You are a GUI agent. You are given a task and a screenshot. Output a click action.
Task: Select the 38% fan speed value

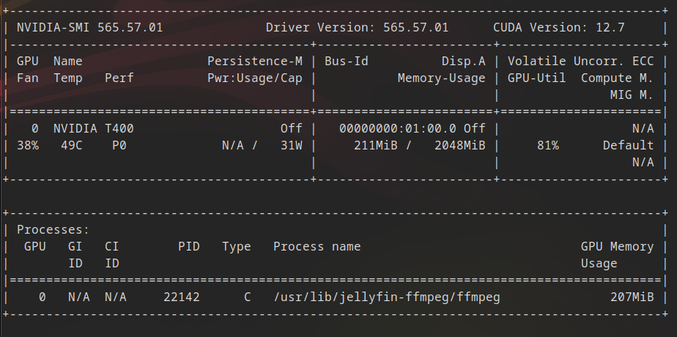coord(28,146)
